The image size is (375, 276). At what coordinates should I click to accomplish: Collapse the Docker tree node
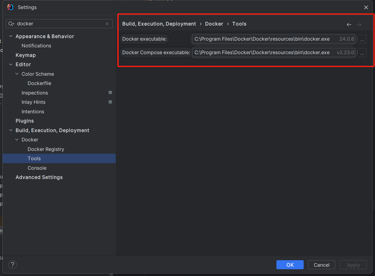17,140
